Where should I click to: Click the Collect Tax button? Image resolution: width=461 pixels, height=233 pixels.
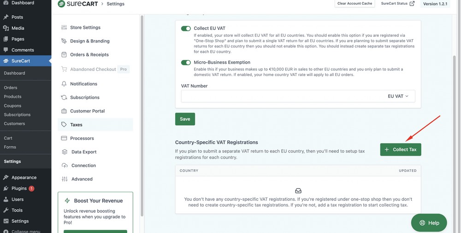(x=401, y=150)
